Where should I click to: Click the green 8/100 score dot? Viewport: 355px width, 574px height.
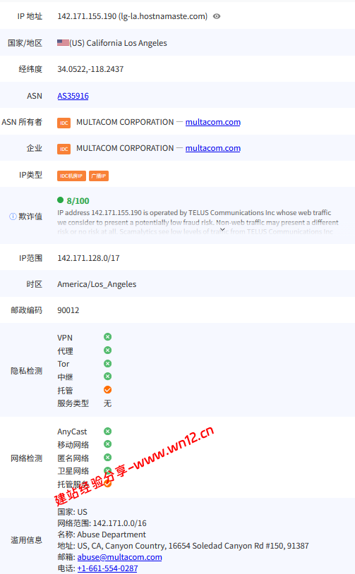[61, 200]
